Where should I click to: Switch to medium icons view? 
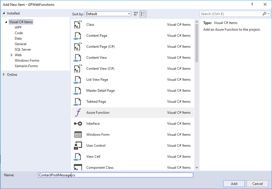(x=136, y=14)
